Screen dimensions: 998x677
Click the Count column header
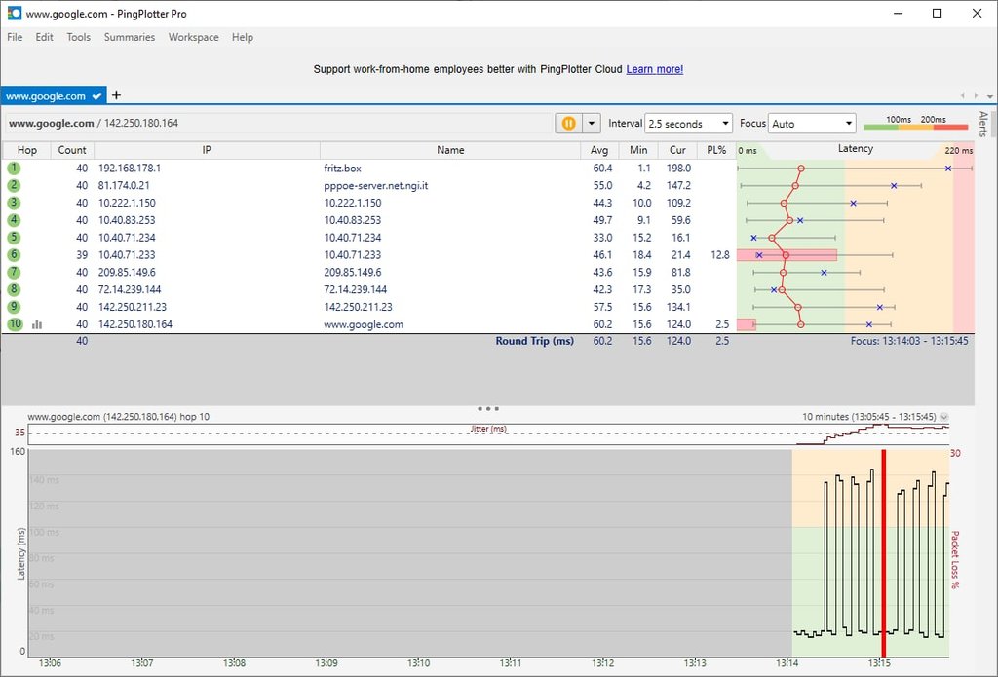[72, 150]
